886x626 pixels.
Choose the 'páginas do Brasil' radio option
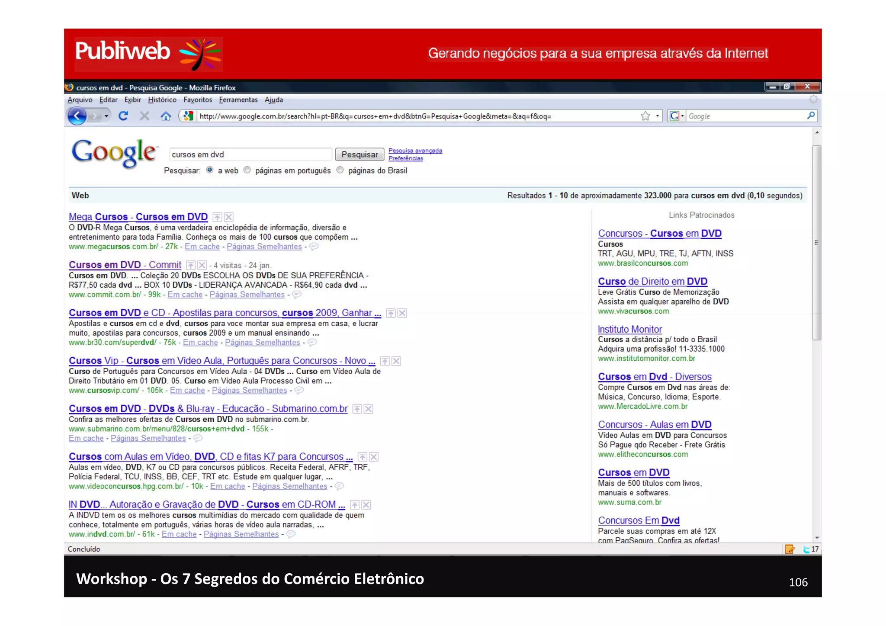click(x=340, y=170)
